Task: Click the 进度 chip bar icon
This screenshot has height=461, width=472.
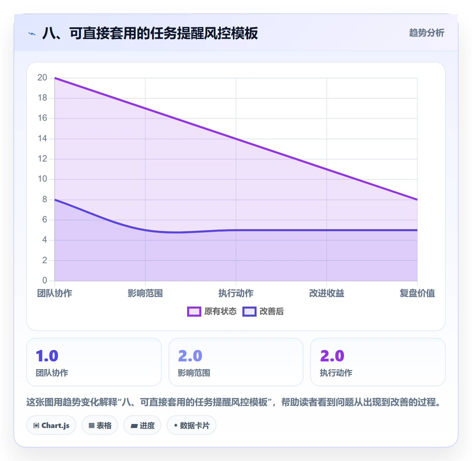Action: 134,426
